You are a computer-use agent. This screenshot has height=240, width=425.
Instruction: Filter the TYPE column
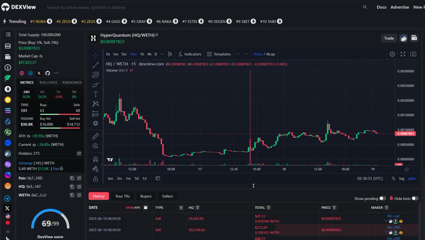click(181, 208)
